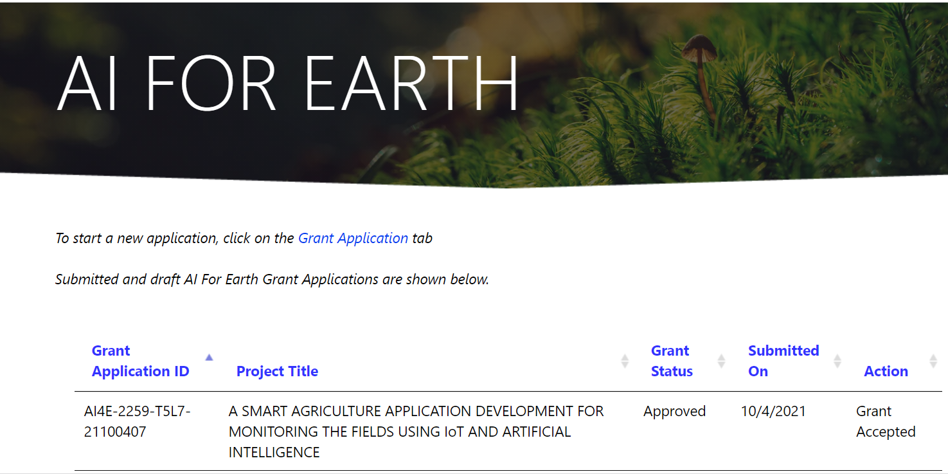Click the Grant Status column header text
Viewport: 948px width, 474px height.
pos(672,361)
